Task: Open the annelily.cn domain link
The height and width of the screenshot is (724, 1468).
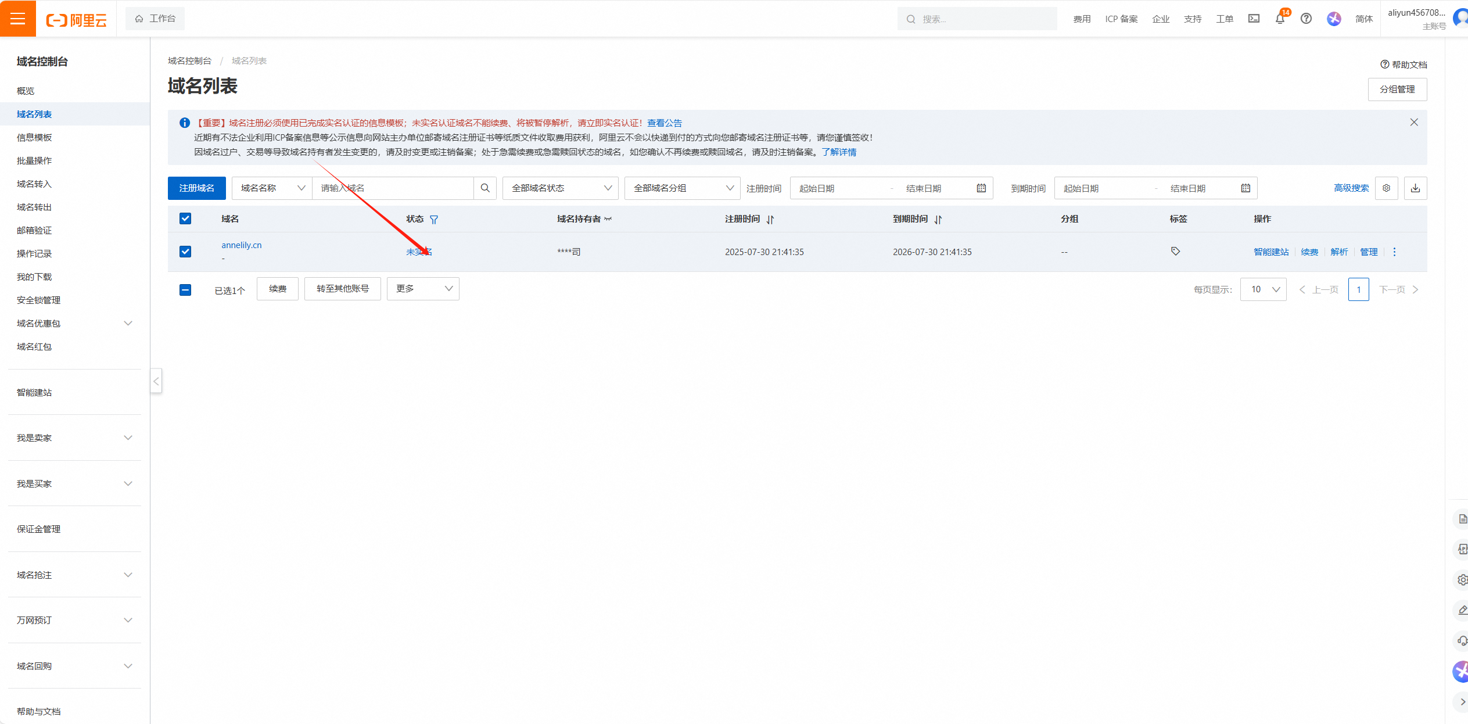Action: coord(241,245)
